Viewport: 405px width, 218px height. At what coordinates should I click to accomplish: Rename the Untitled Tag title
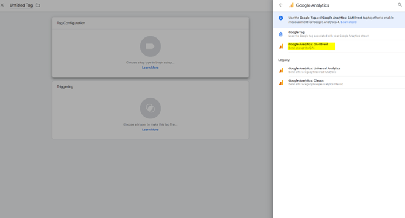click(21, 5)
